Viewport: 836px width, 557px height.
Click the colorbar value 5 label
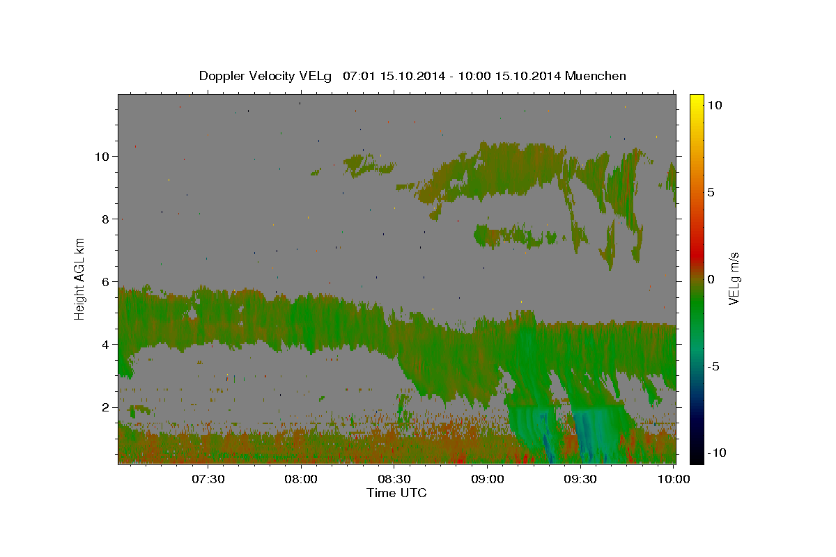pos(711,191)
